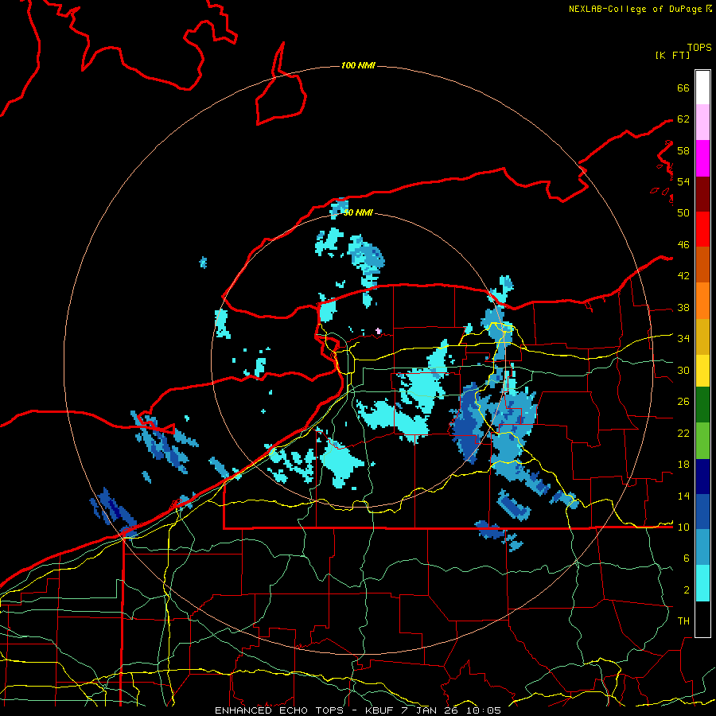
Task: Click the "KBUF" station identifier in caption
Action: pyautogui.click(x=381, y=710)
